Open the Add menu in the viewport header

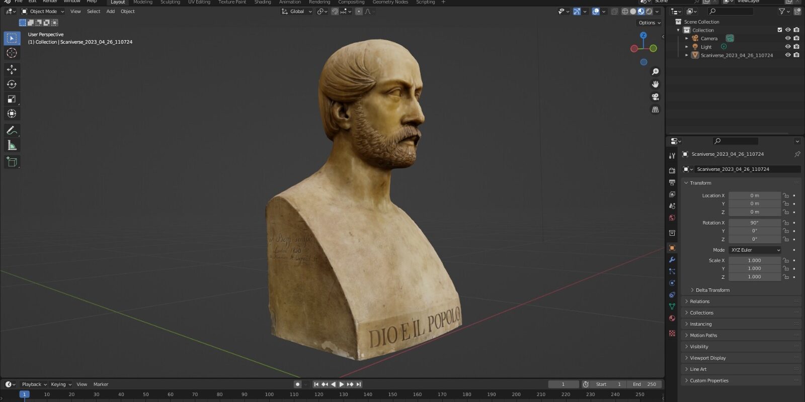point(110,12)
